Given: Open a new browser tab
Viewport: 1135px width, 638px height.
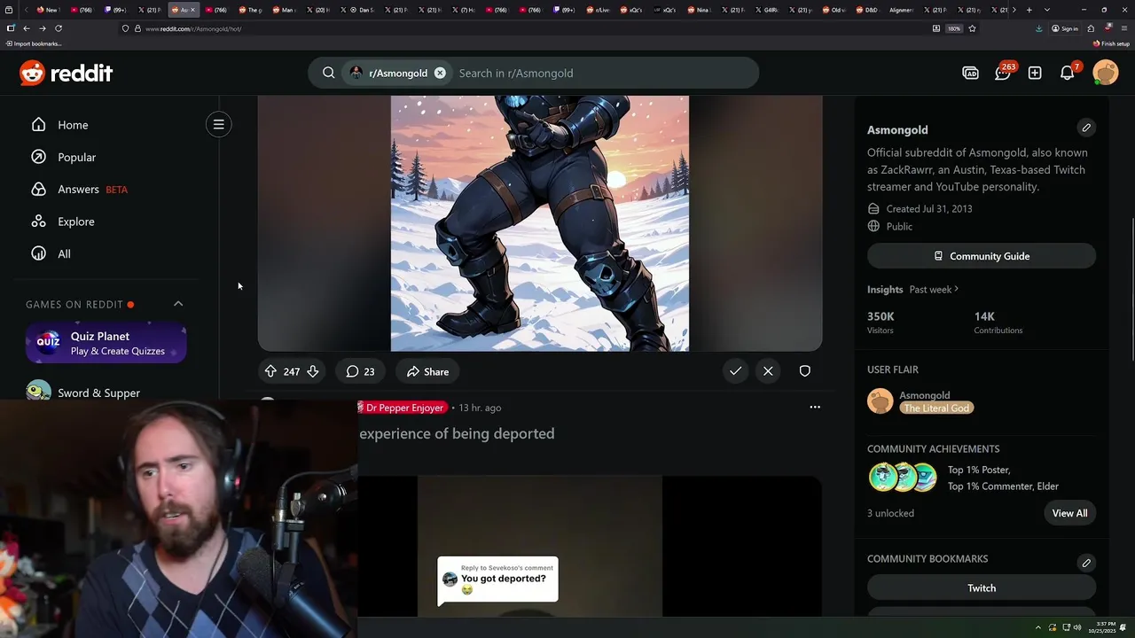Looking at the screenshot, I should pos(1029,10).
